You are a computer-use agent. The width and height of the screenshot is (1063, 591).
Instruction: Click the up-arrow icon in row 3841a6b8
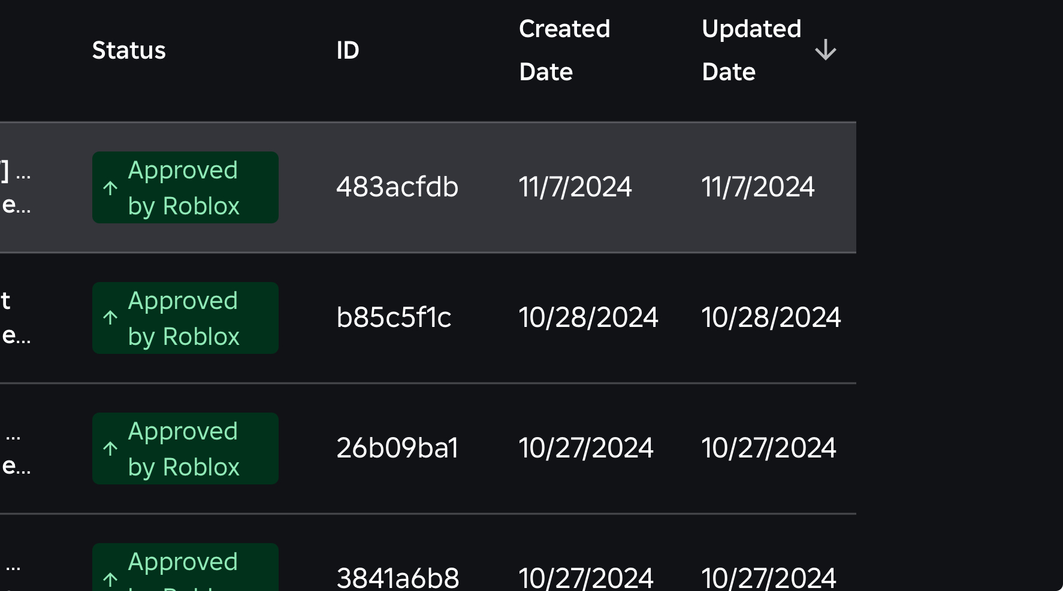110,579
